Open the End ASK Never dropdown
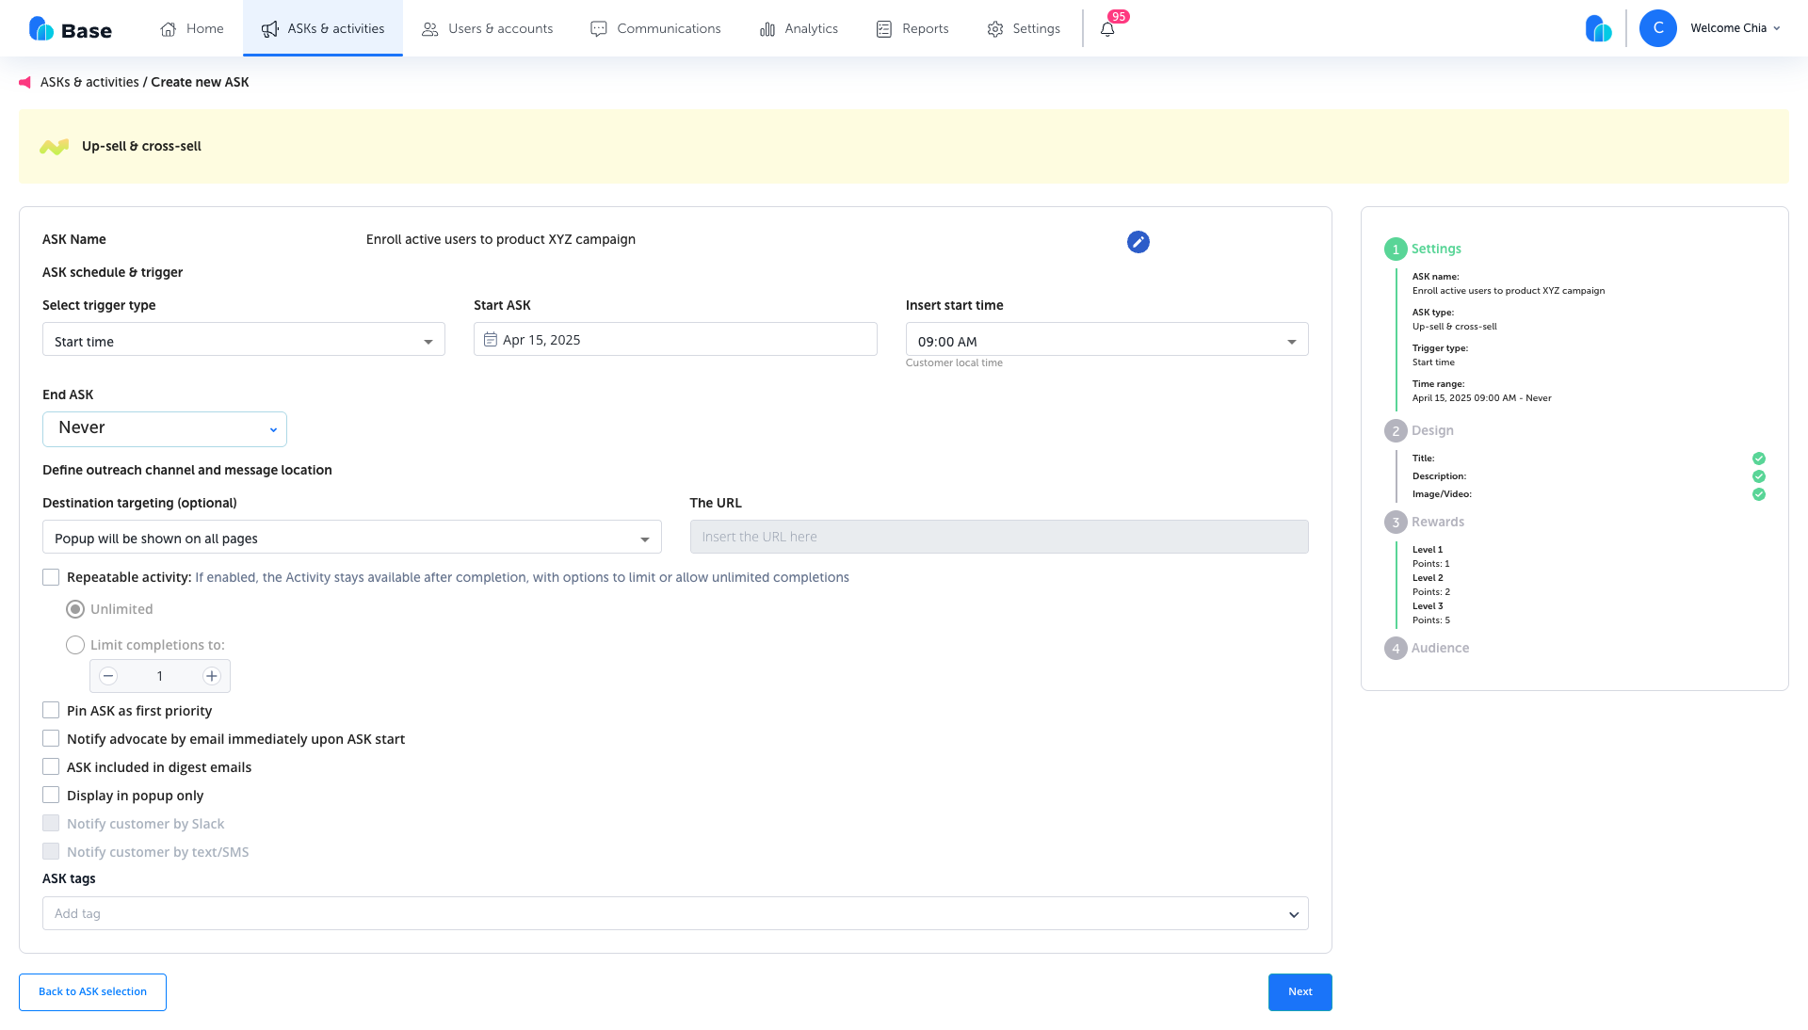 tap(165, 429)
